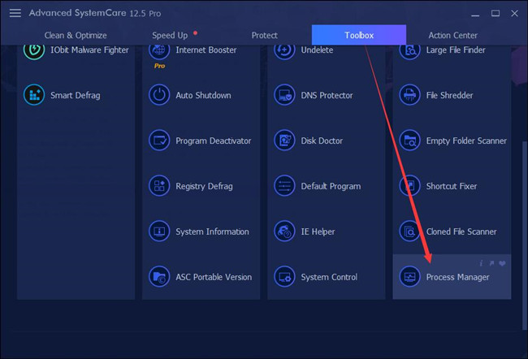This screenshot has width=528, height=359.
Task: Open the hamburger main menu
Action: (x=15, y=13)
